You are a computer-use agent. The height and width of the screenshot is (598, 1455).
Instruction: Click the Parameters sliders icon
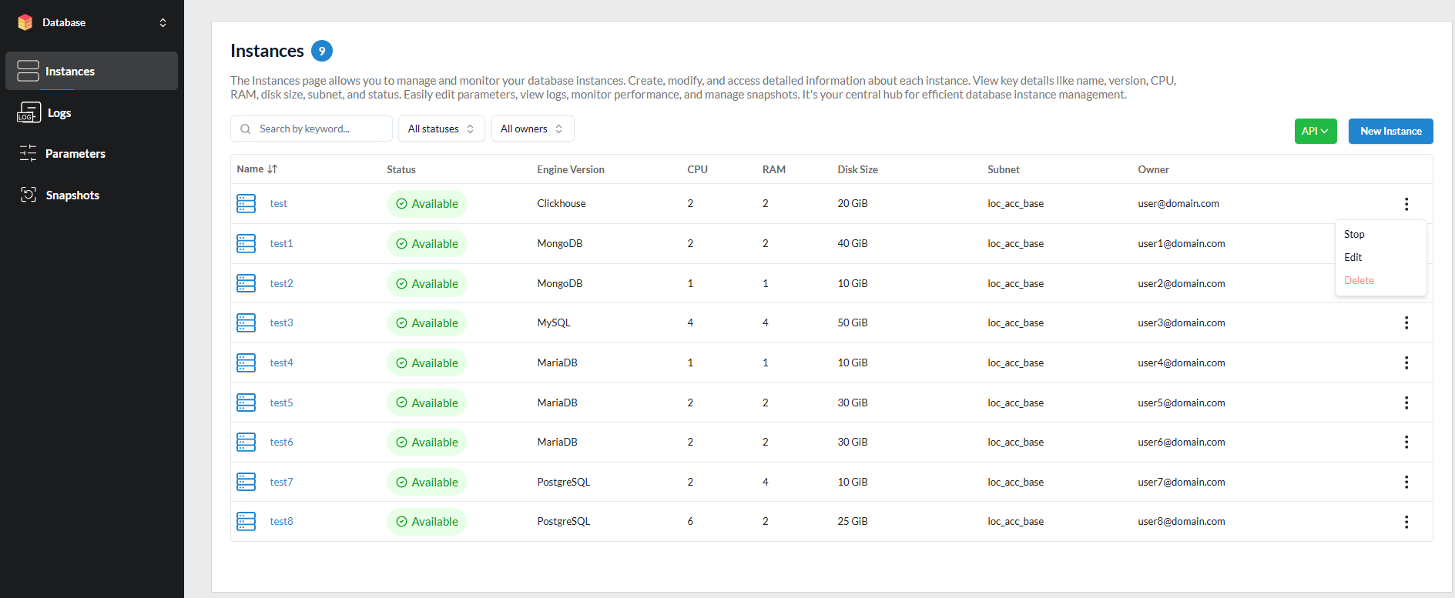coord(28,153)
